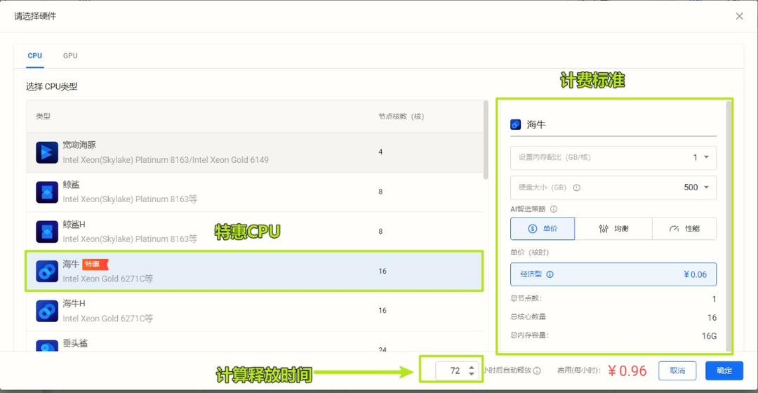This screenshot has height=393, width=758.
Task: Click the CPU list vertical scrollbar
Action: pyautogui.click(x=486, y=140)
